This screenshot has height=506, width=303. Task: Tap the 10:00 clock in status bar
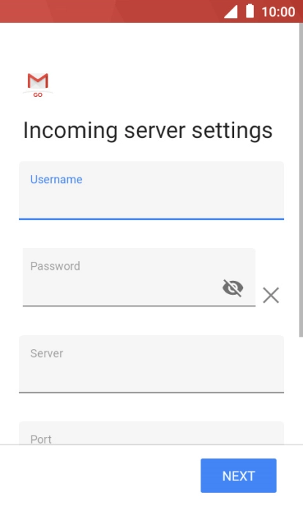click(278, 12)
